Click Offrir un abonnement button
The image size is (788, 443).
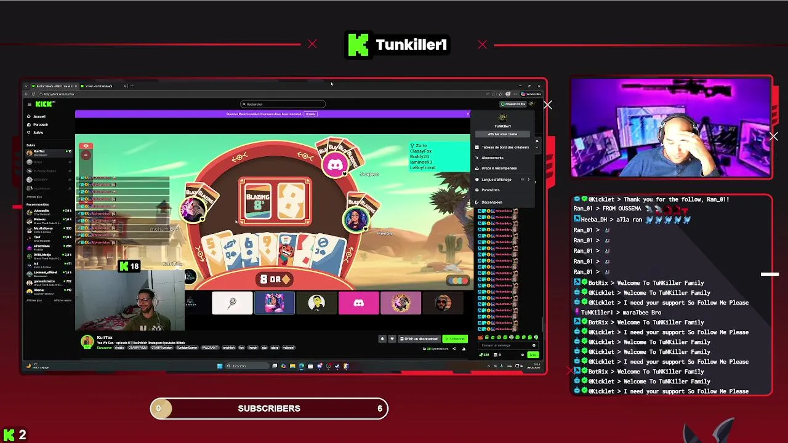pos(420,338)
